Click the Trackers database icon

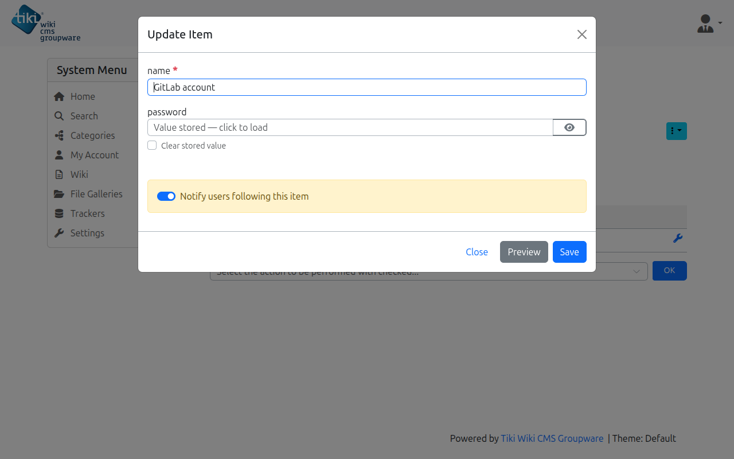[58, 213]
